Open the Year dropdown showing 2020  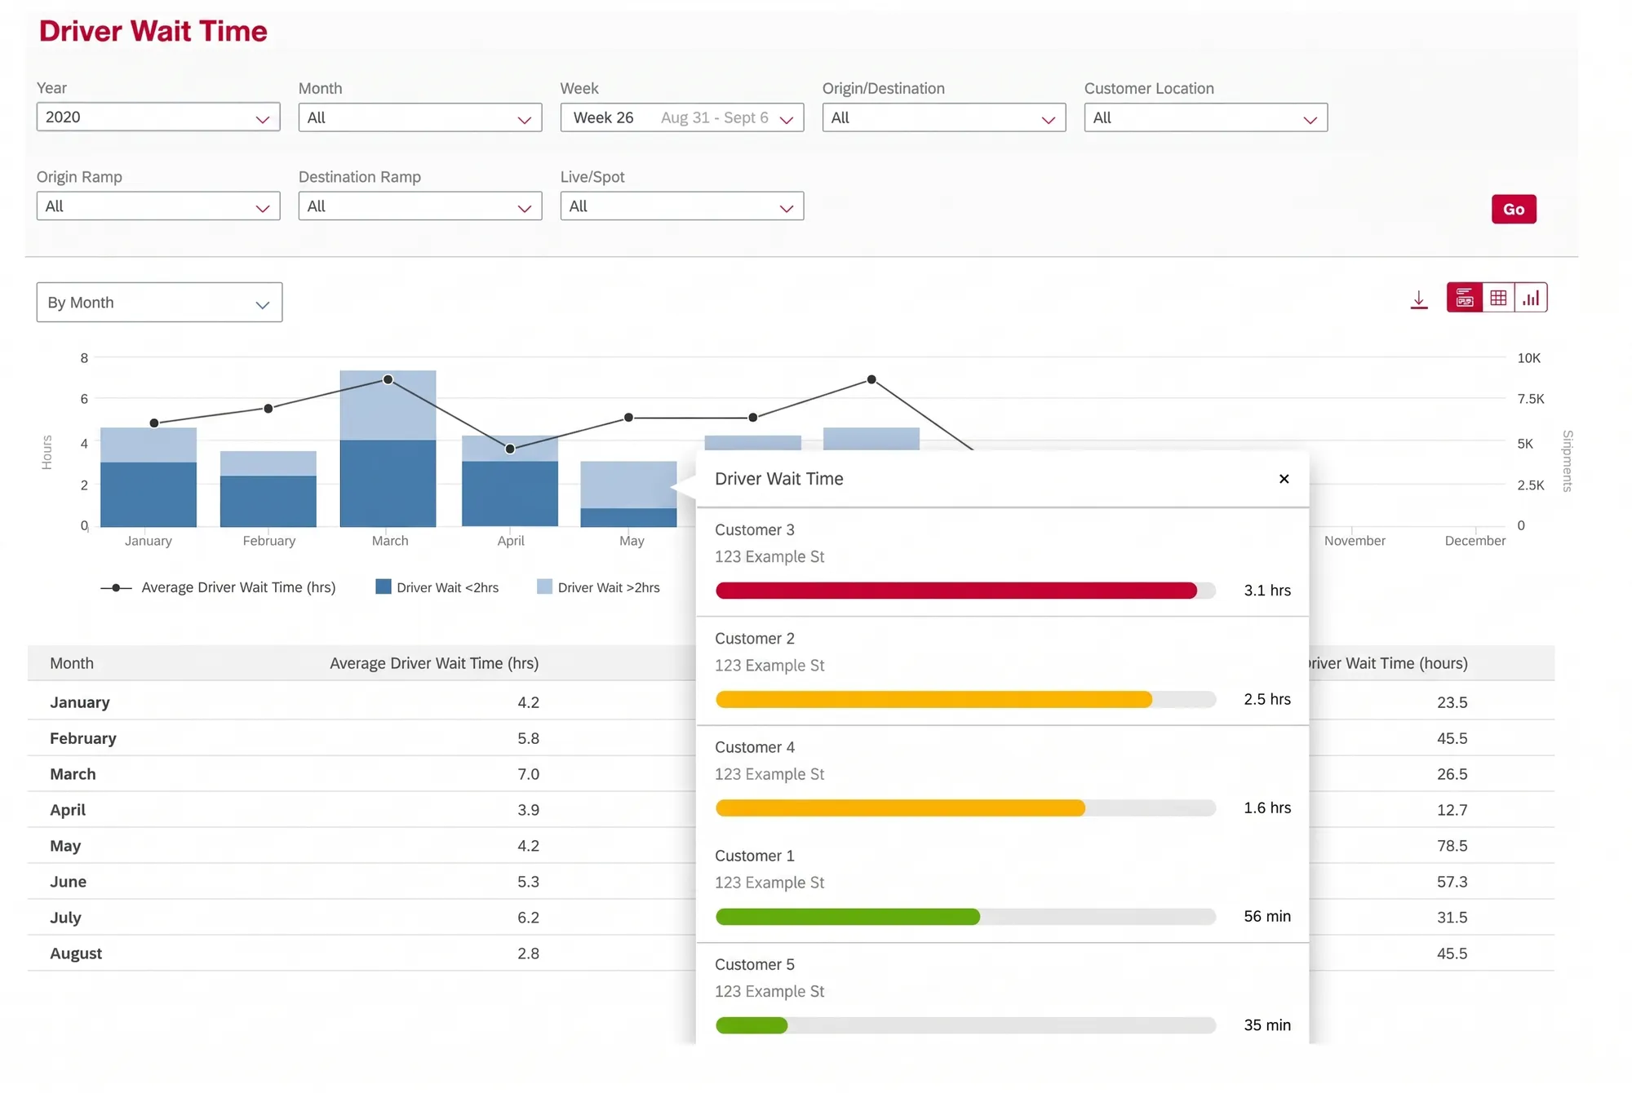[x=158, y=117]
